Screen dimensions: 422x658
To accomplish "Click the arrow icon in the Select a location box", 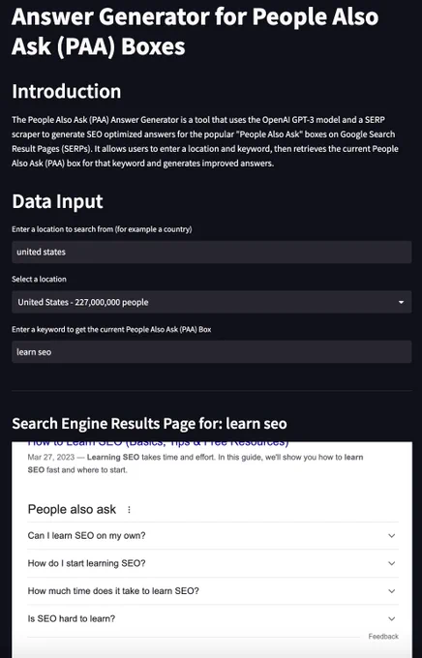I will pos(401,302).
